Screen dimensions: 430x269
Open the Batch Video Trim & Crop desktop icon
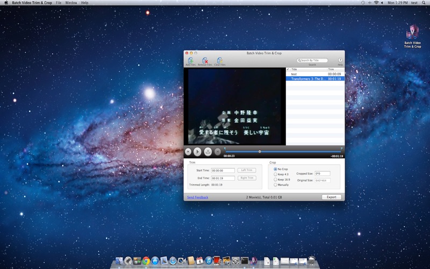pos(412,33)
